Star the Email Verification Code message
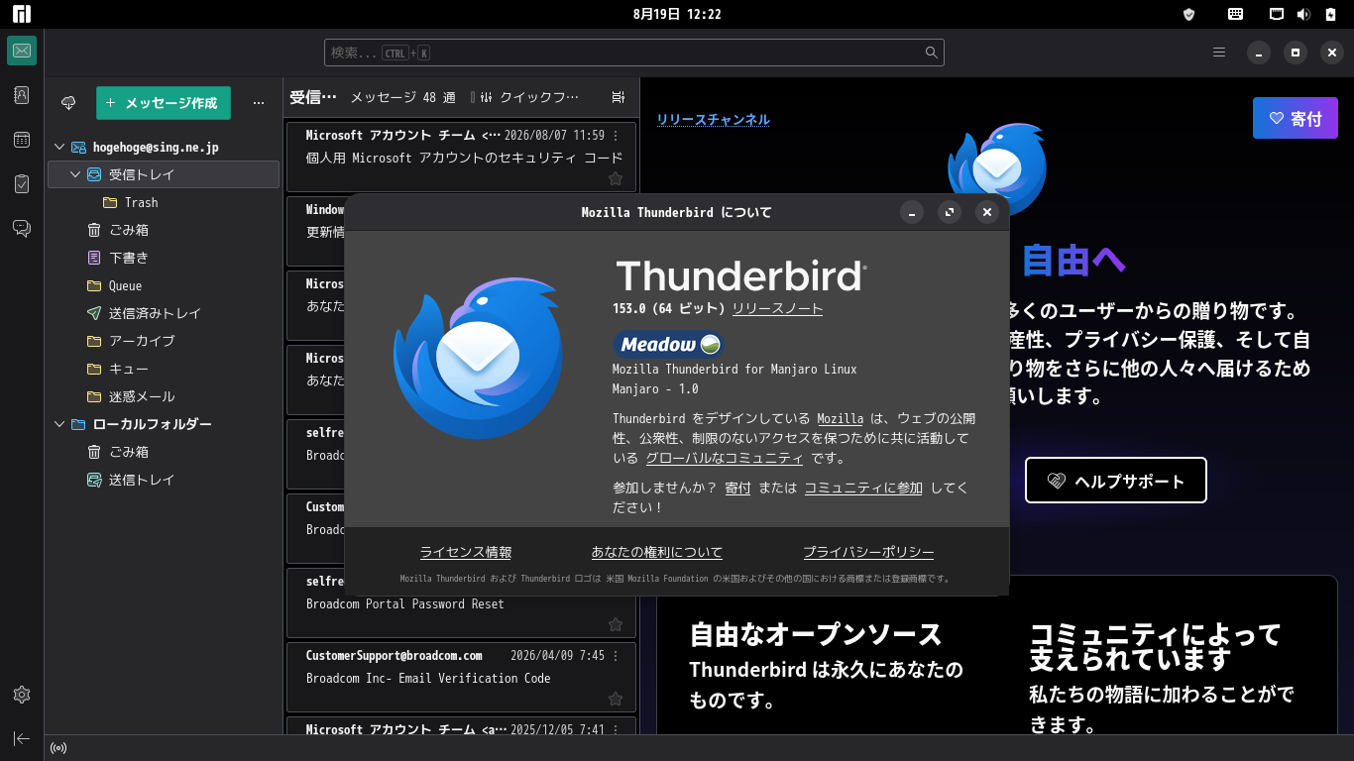Image resolution: width=1354 pixels, height=761 pixels. [x=616, y=700]
